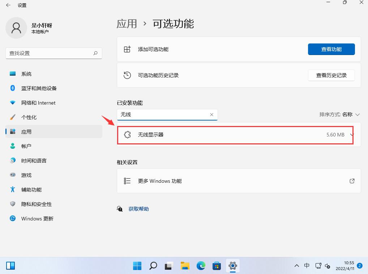Expand the 无线显示器 feature details
This screenshot has width=368, height=274.
pyautogui.click(x=351, y=134)
